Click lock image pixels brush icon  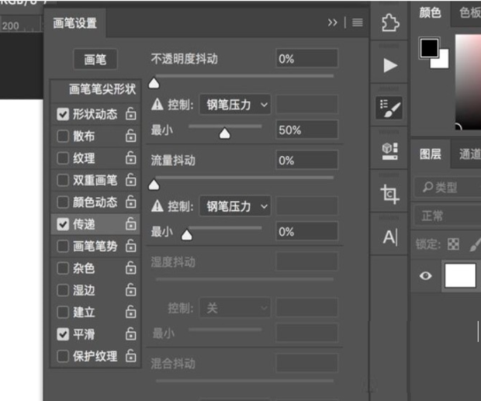tap(476, 244)
